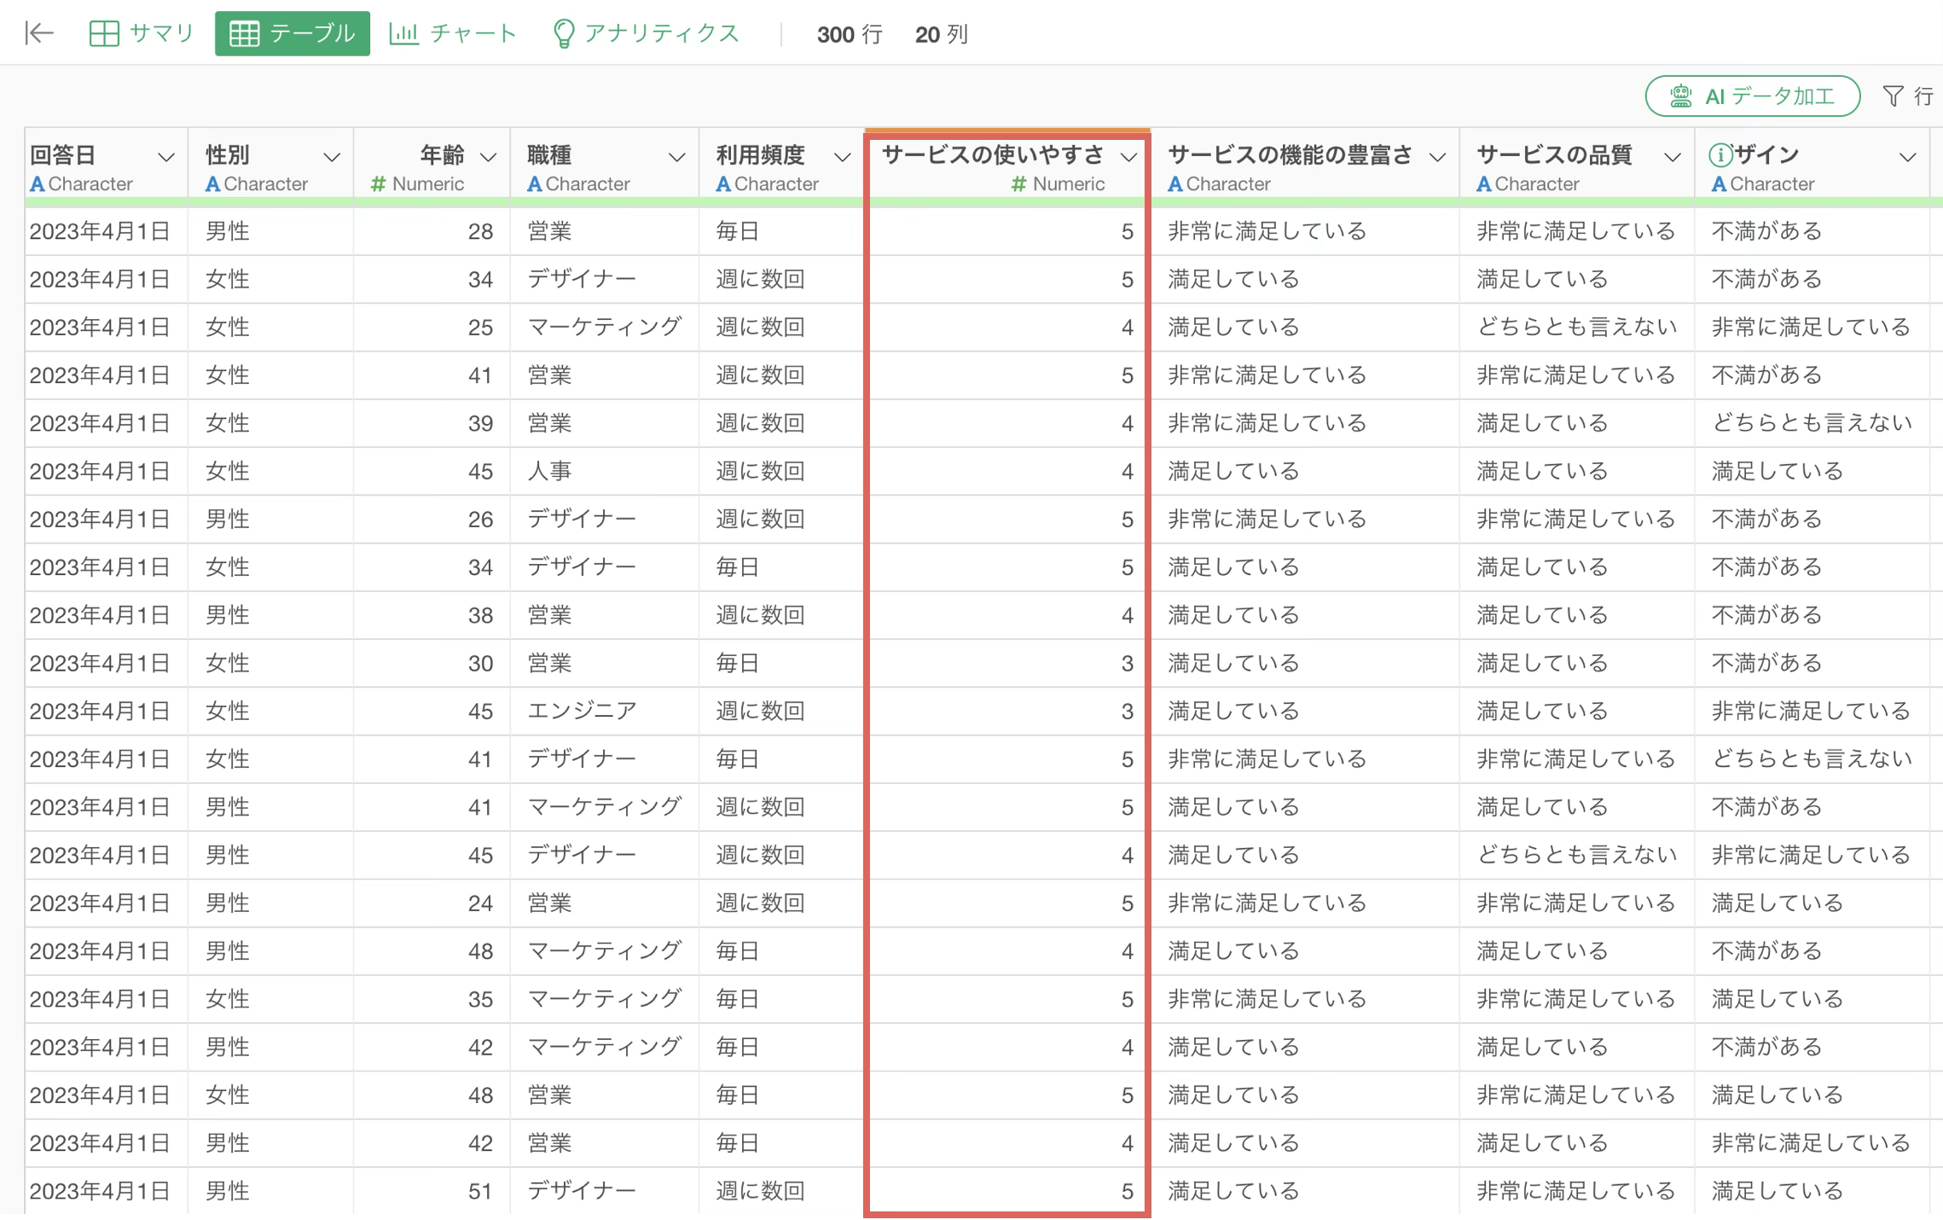Click the info icon on デザイン column
1943x1220 pixels.
tap(1720, 154)
